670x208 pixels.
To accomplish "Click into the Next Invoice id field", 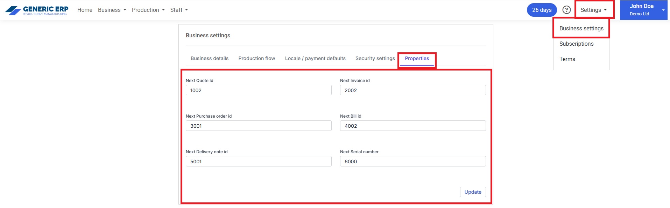I will click(x=412, y=90).
